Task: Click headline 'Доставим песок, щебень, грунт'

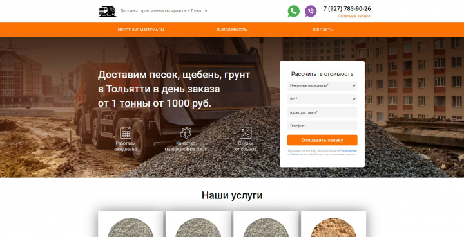Action: (x=174, y=75)
